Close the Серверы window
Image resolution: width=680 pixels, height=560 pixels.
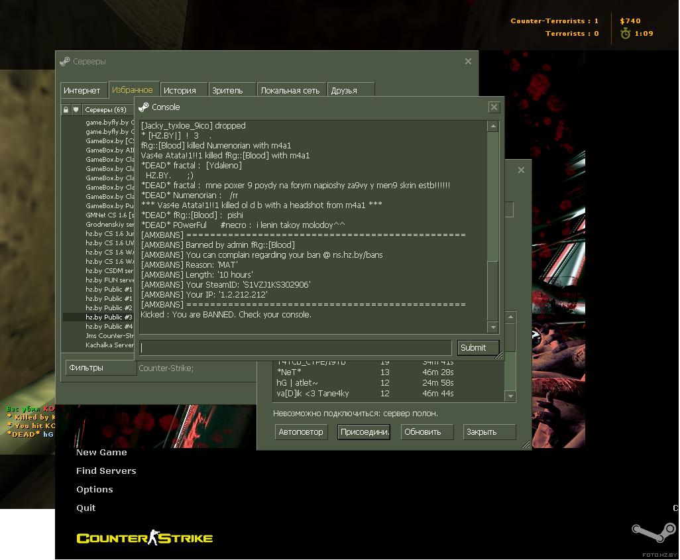[468, 62]
